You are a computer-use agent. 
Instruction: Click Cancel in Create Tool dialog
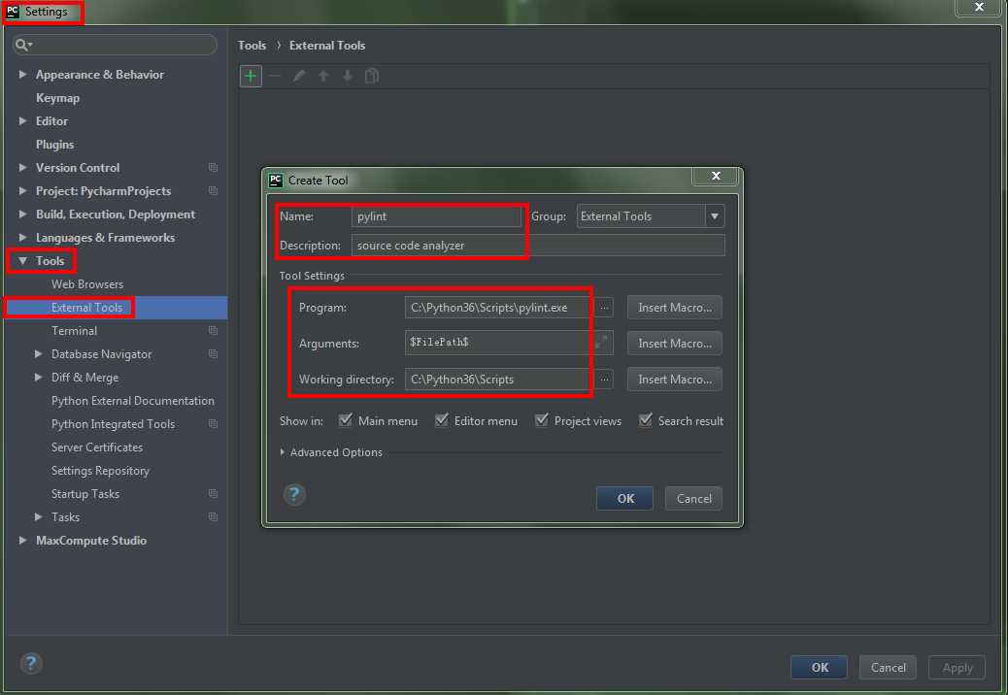pos(693,499)
